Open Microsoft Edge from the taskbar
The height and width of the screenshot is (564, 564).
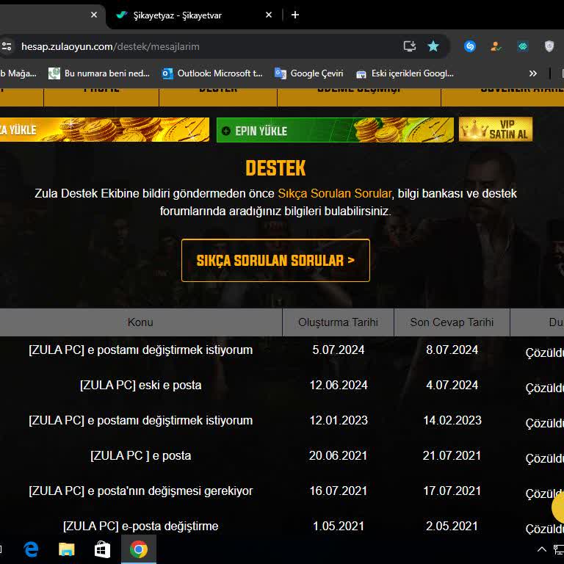(x=32, y=549)
